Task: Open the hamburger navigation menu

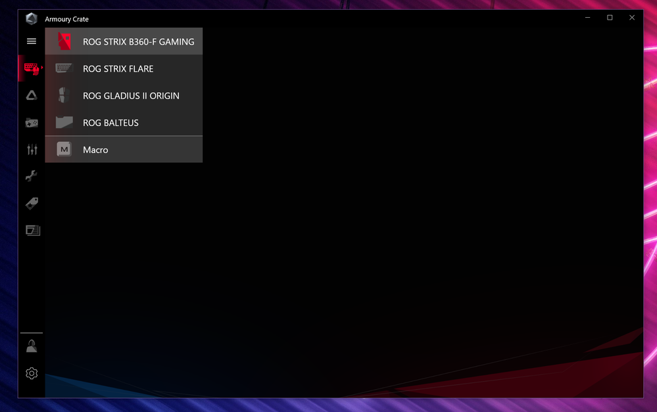Action: 32,41
